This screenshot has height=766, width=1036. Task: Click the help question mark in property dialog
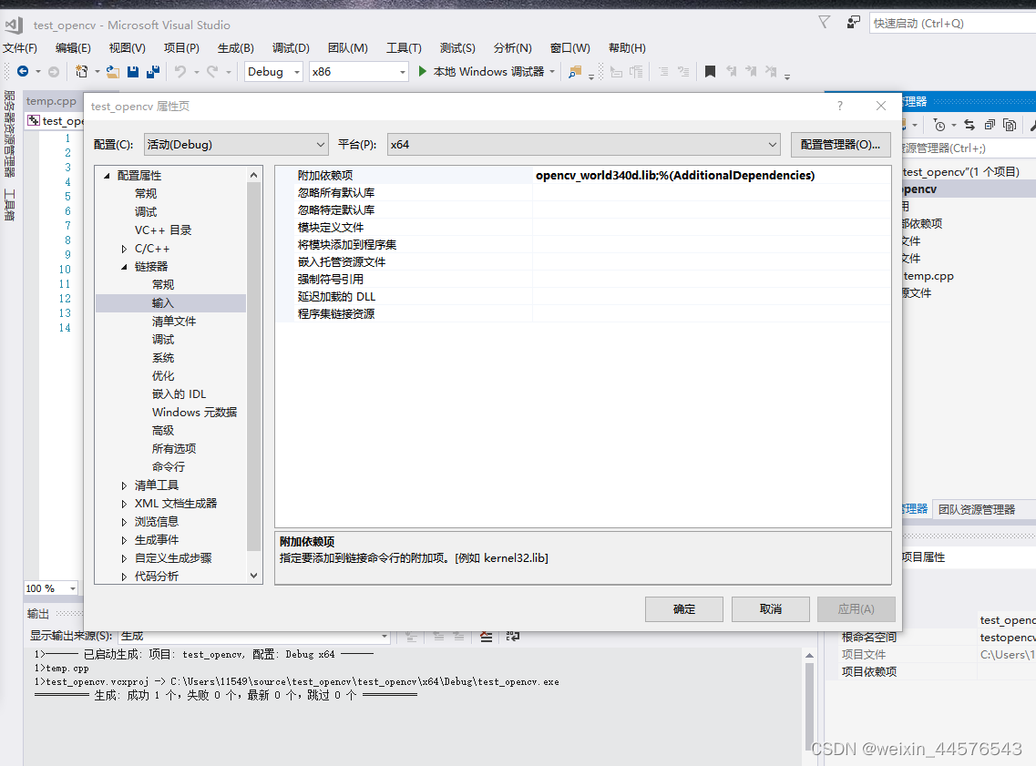[840, 106]
